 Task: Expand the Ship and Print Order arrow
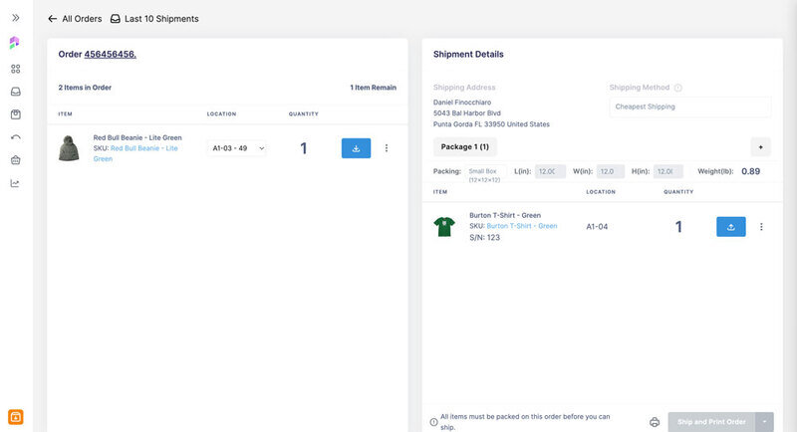click(764, 421)
